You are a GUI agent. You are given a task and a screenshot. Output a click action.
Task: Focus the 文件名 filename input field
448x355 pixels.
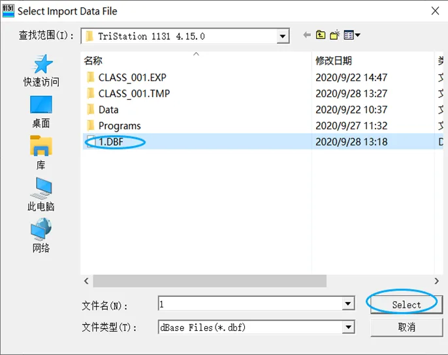click(250, 303)
